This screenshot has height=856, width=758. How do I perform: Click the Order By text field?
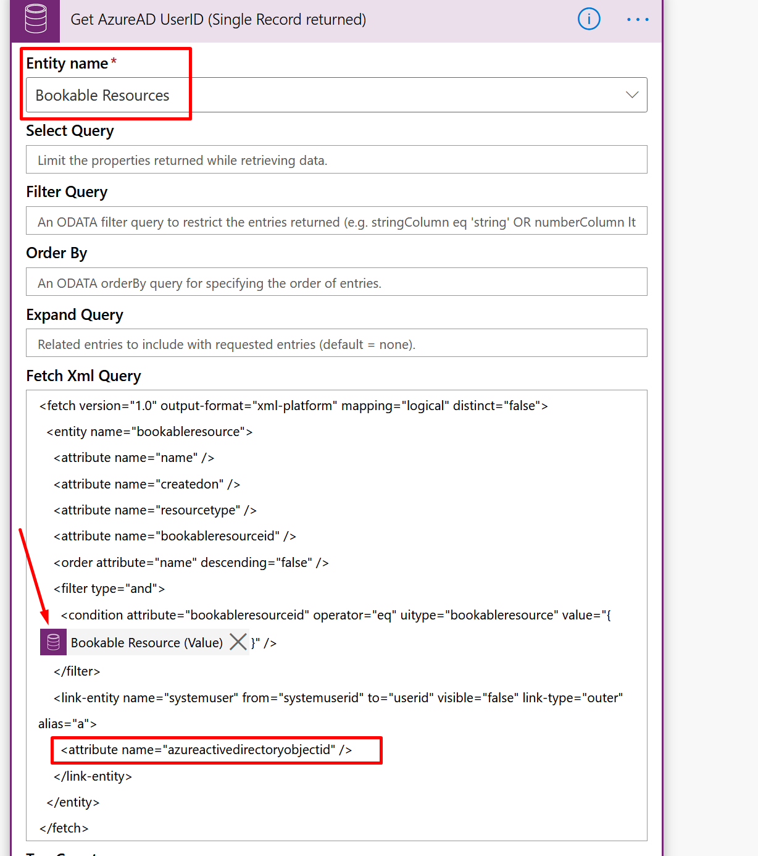(336, 282)
